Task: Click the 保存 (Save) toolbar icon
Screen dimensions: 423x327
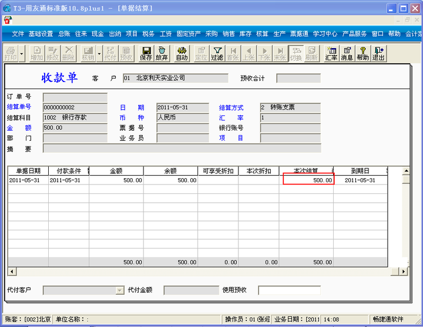Action: coord(146,53)
